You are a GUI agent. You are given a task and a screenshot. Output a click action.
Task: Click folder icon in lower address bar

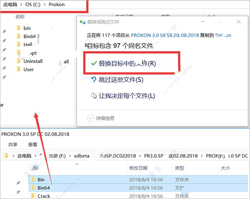[x=7, y=156]
